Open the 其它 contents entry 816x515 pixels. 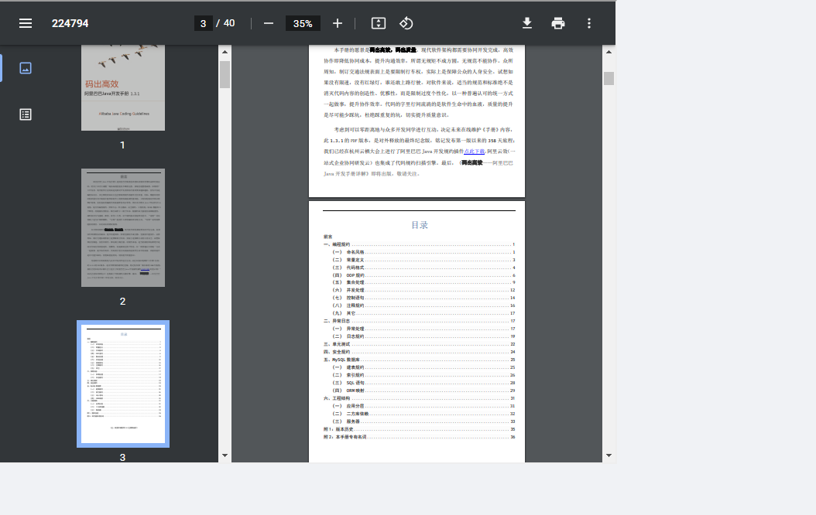[x=423, y=313]
